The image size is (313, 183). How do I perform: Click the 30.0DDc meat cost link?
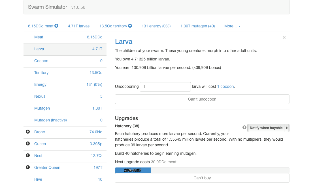point(163,162)
